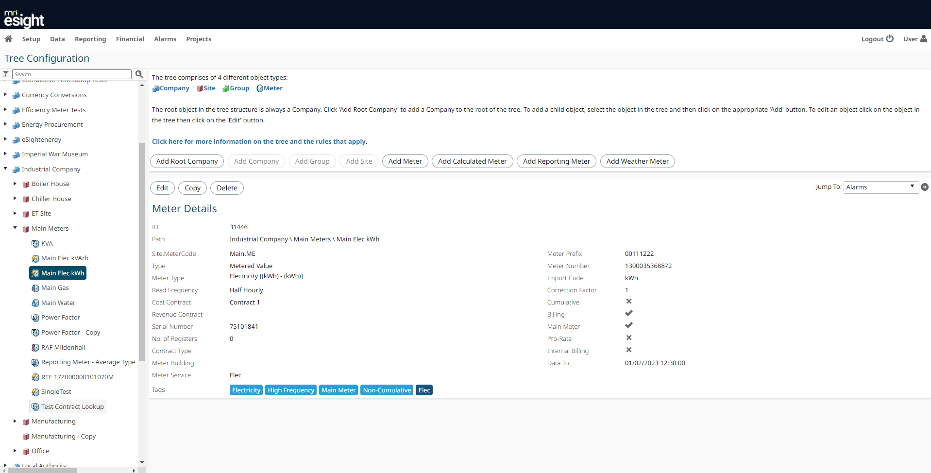Select Main Elec kWh tree item
Image resolution: width=931 pixels, height=473 pixels.
coord(58,273)
